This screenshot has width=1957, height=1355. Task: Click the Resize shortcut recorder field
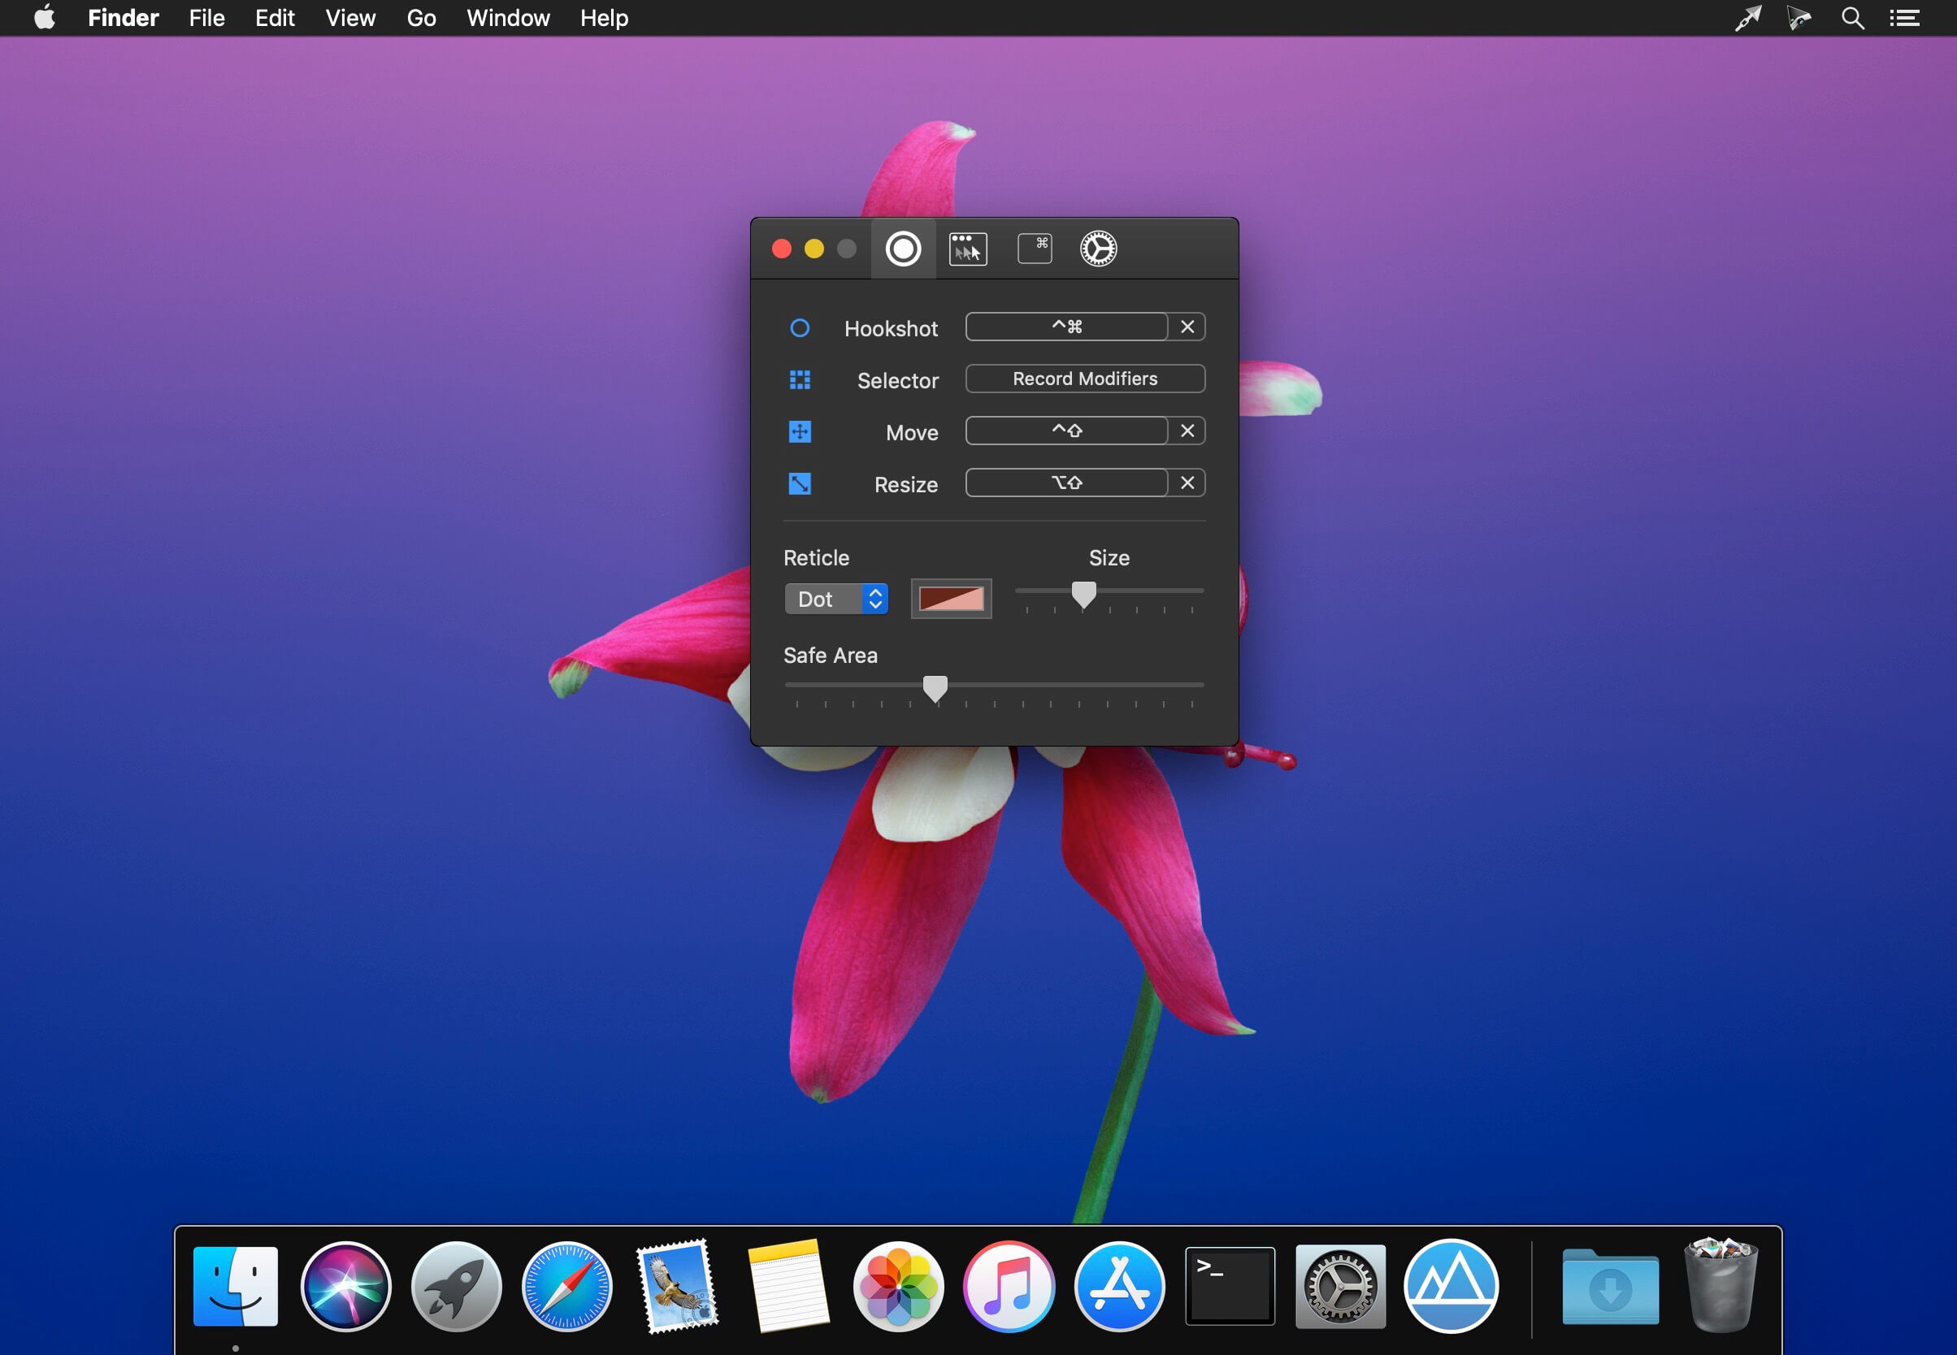click(1066, 483)
